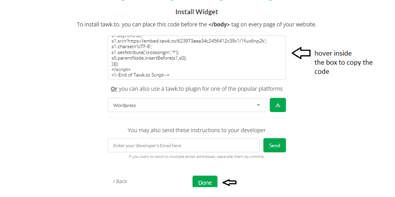
Task: Click the closing script tag line
Action: [x=121, y=69]
